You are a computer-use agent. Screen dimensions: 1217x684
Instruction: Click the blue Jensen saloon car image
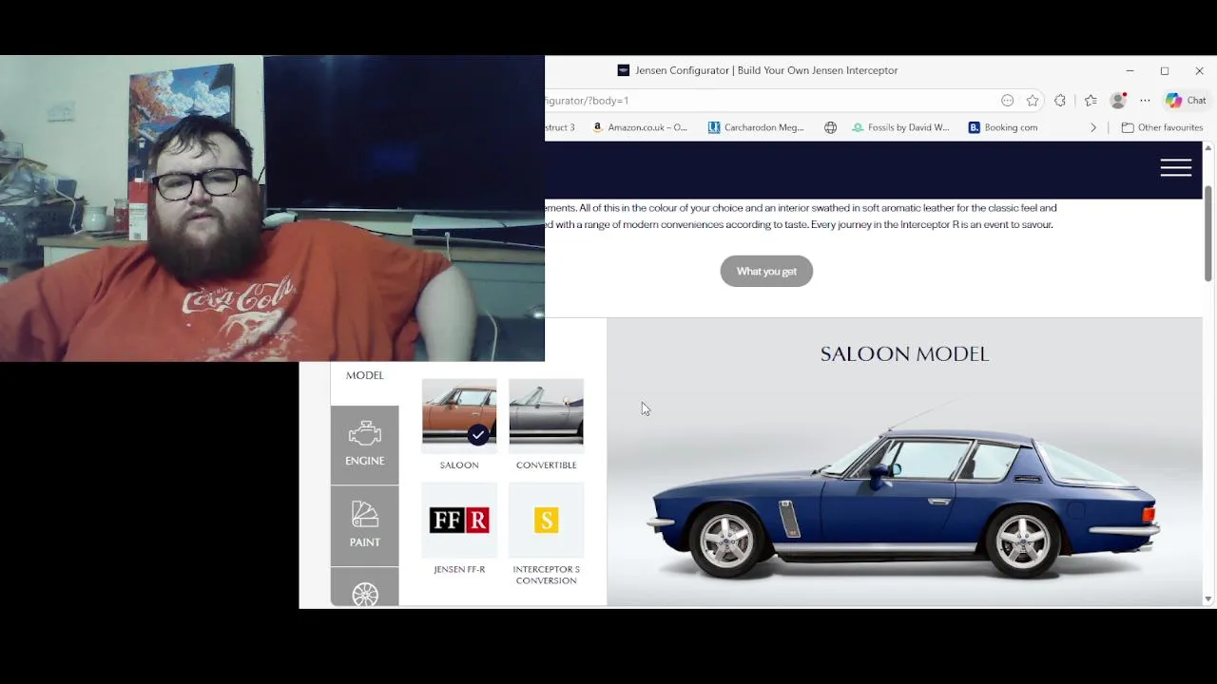pos(903,491)
